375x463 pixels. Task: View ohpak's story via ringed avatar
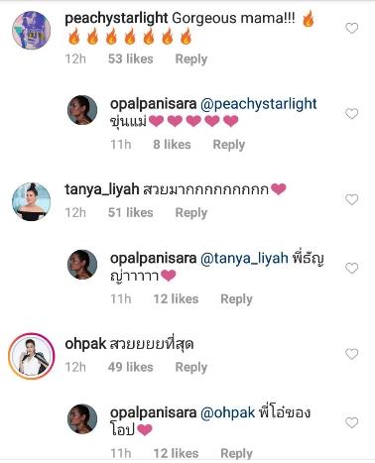[x=31, y=356]
